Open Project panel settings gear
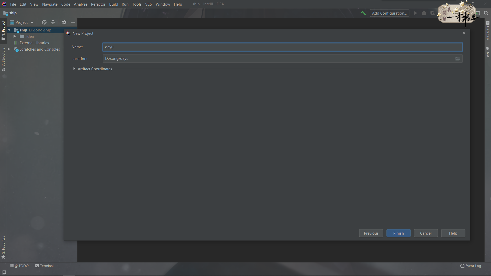The image size is (491, 276). pos(64,22)
